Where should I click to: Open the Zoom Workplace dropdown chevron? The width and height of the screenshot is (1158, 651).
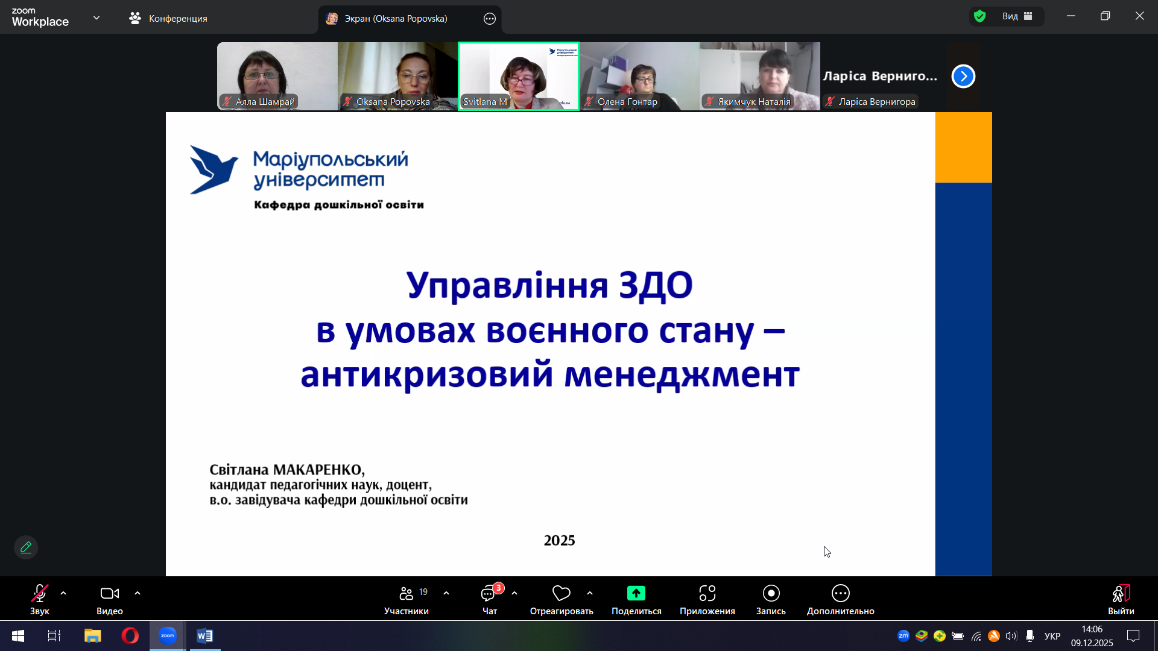tap(96, 17)
